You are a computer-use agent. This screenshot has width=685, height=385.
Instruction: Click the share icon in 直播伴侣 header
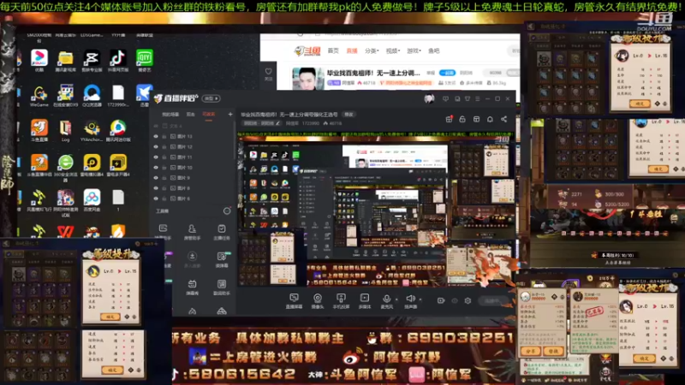coord(503,119)
